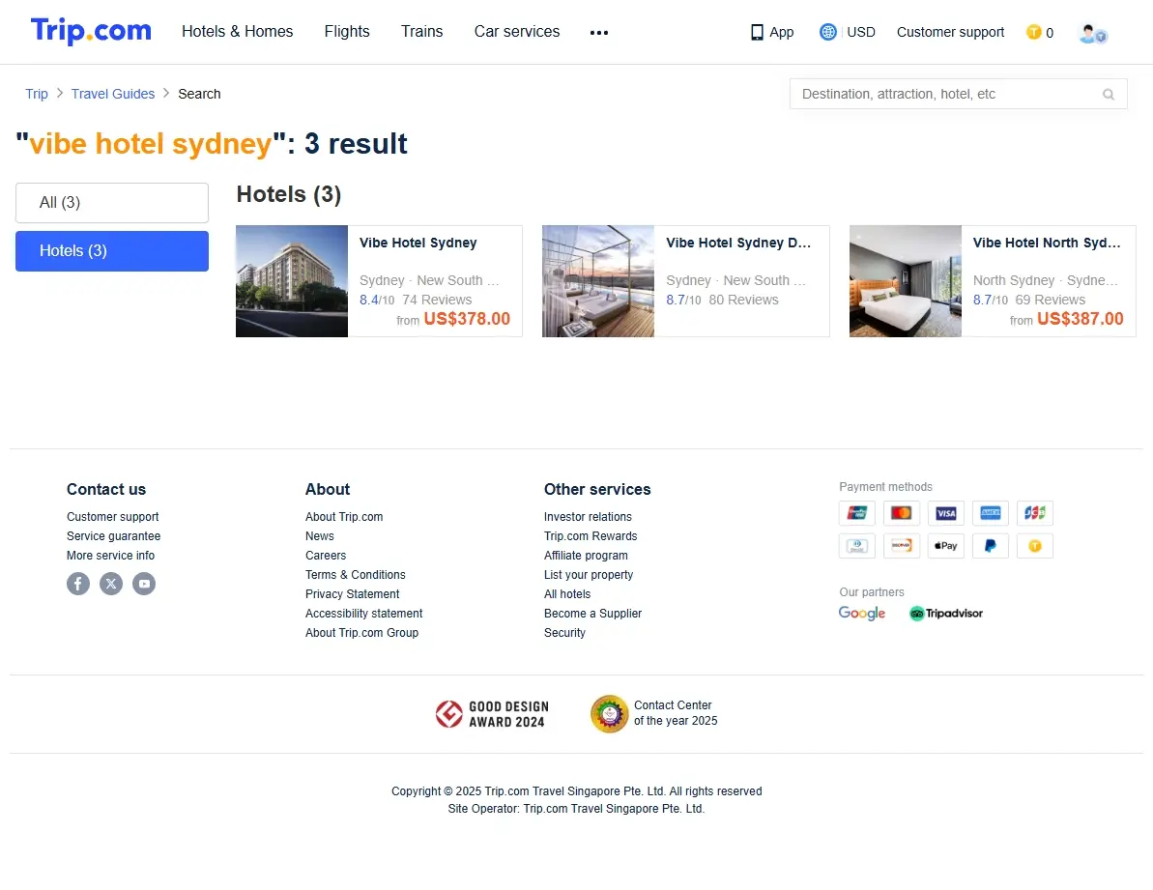
Task: Click the Discover payment icon
Action: [x=902, y=546]
